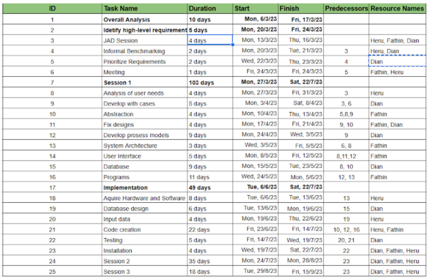
Task: Click the dashed-outlined 'Dian' resource cell in row 5
Action: pos(397,61)
